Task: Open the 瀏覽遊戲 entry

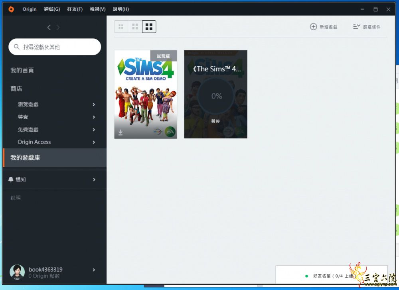Action: coord(28,104)
